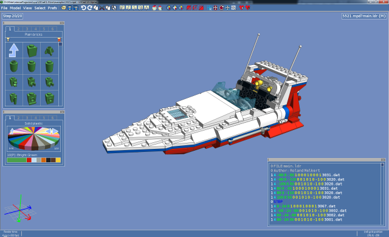389x237 pixels.
Task: Click the scissors Cut icon
Action: tap(102, 8)
